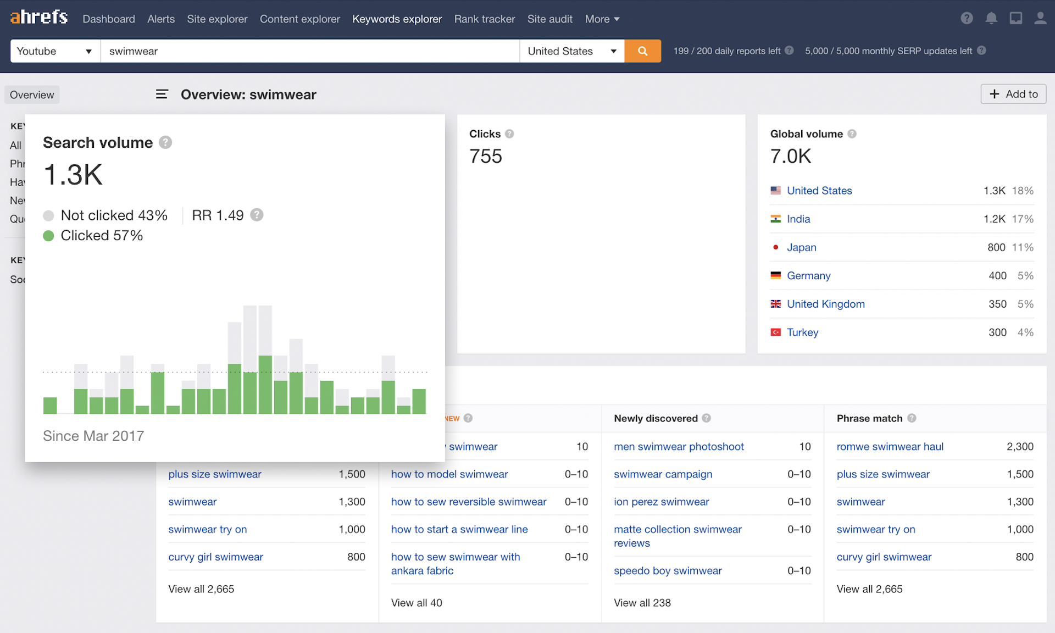Open the Turkey country link
Screen dimensions: 1055x633
tap(803, 332)
